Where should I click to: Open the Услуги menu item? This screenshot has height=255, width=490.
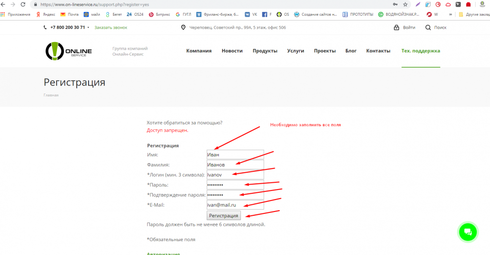click(x=296, y=51)
